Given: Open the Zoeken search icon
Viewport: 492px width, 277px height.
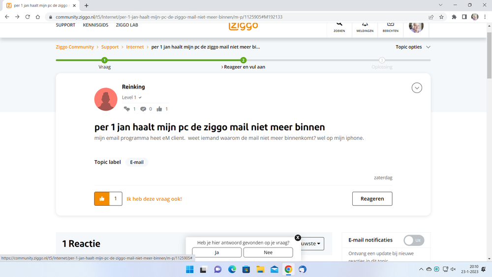Looking at the screenshot, I should pyautogui.click(x=339, y=27).
